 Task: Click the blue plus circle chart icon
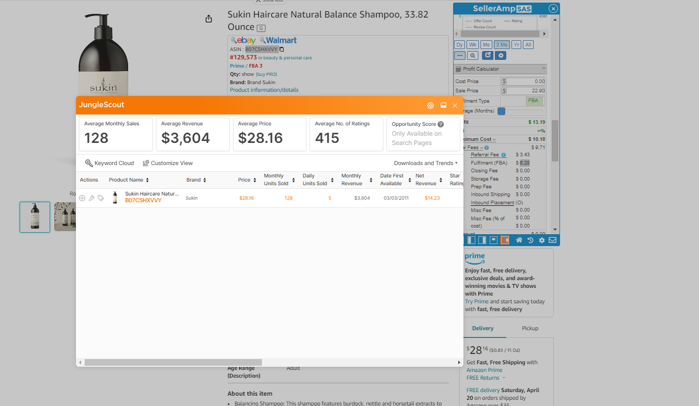[501, 56]
